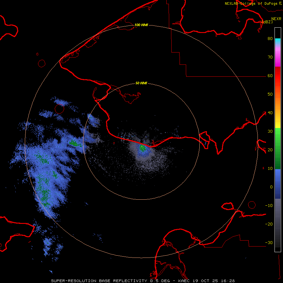The height and width of the screenshot is (283, 283).
Task: Click the NEXR label near color bar
Action: (x=276, y=19)
